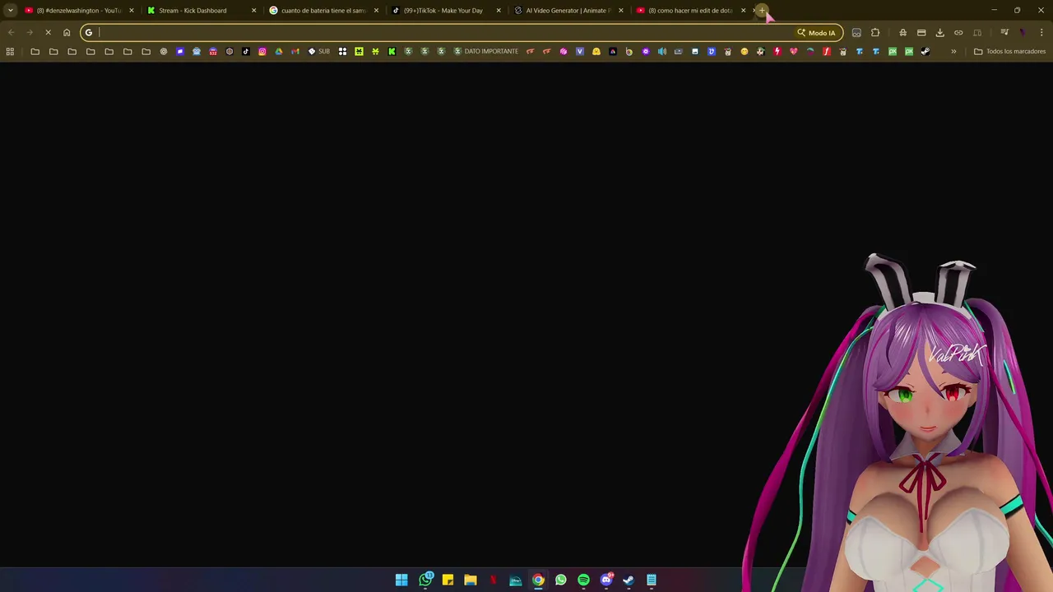Switch to Chrome in the taskbar
Image resolution: width=1053 pixels, height=592 pixels.
[x=538, y=580]
